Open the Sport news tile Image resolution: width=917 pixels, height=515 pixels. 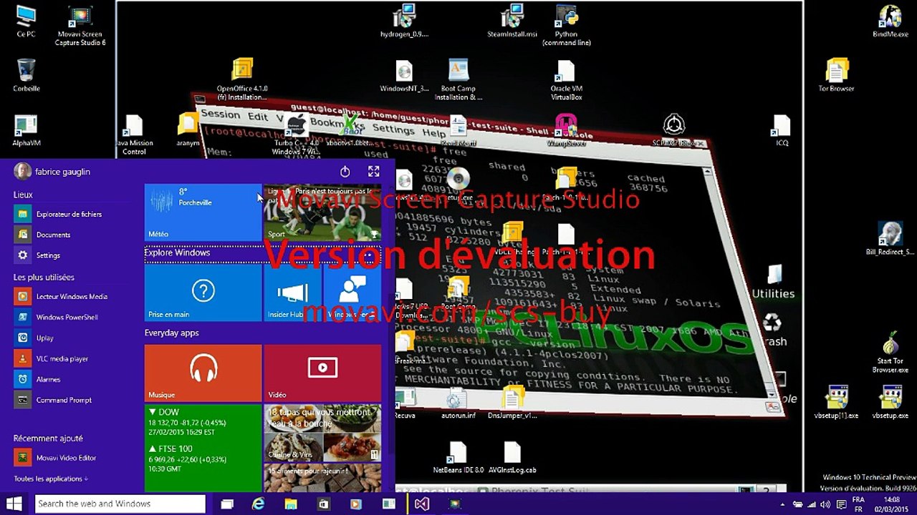(322, 212)
